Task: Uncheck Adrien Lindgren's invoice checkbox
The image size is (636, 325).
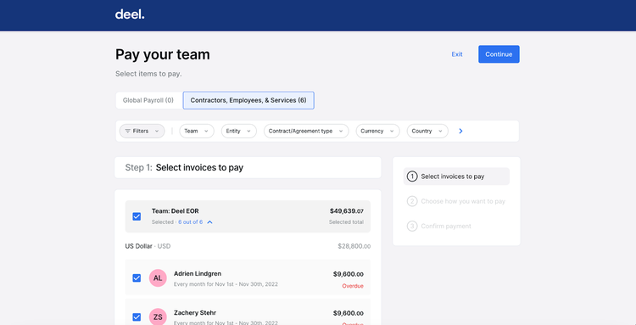Action: tap(137, 278)
